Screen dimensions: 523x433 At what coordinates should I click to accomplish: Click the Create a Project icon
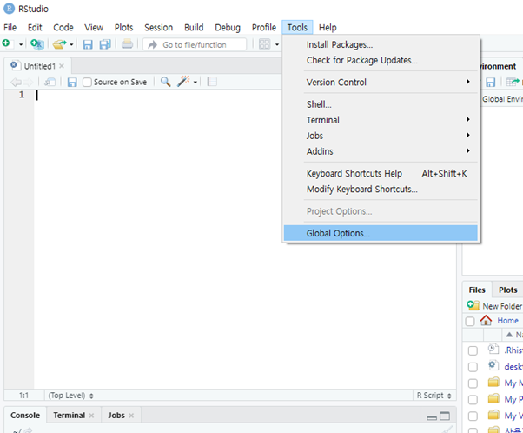37,44
